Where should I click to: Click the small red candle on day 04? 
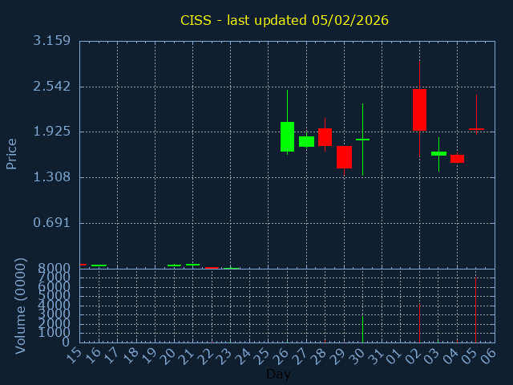point(457,159)
